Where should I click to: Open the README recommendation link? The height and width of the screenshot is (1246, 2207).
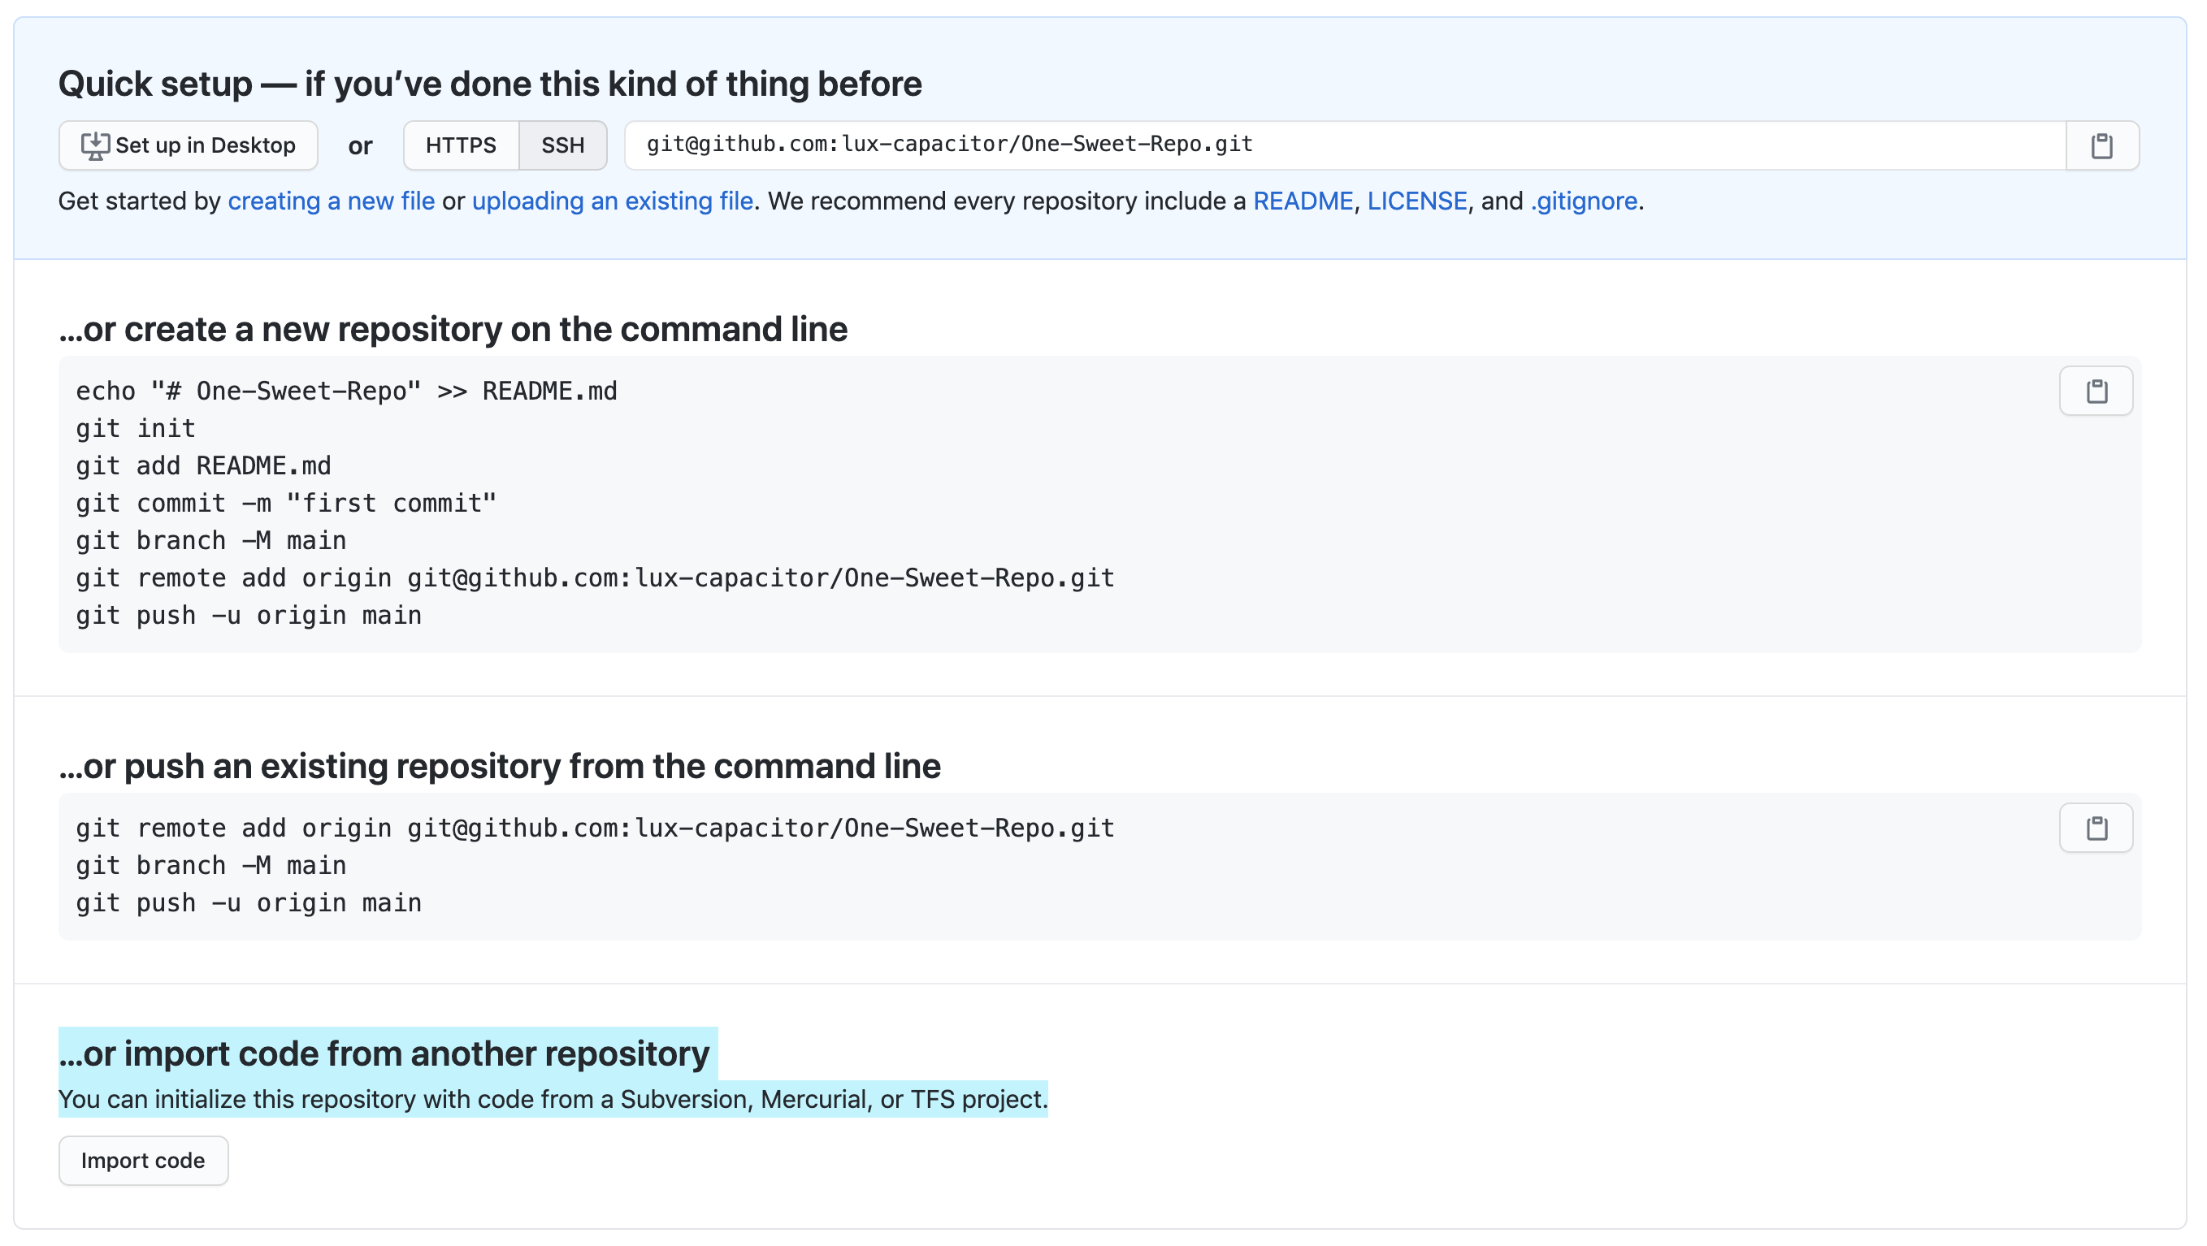pyautogui.click(x=1303, y=201)
